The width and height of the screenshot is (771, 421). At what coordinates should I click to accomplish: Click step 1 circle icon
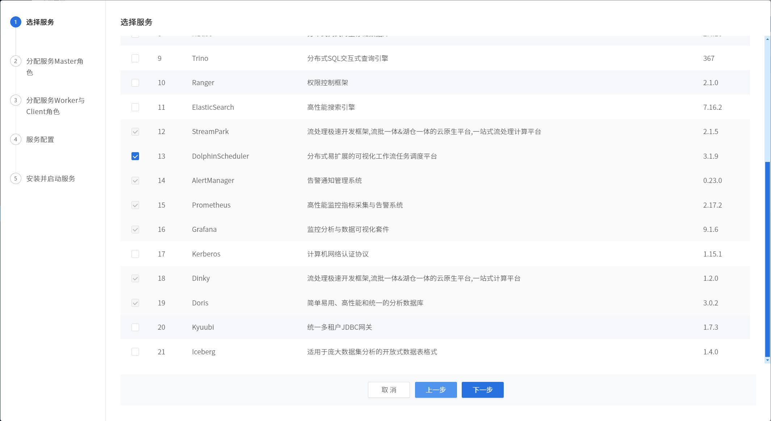pos(16,22)
